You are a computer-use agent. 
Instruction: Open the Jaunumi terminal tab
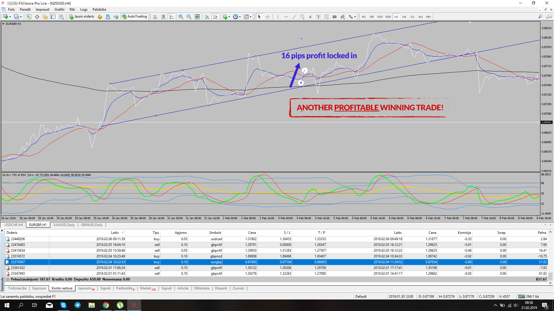[86, 288]
